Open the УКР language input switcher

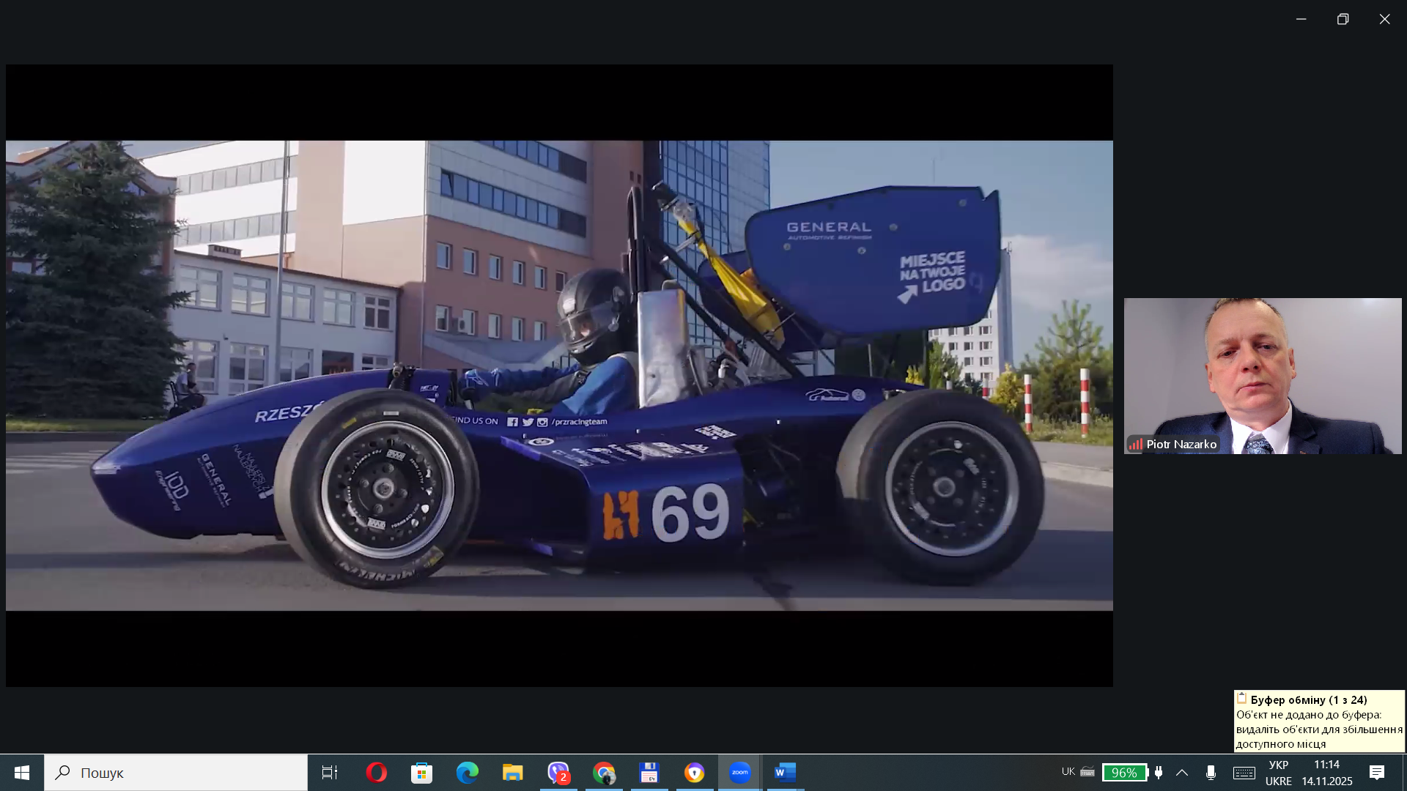point(1278,773)
